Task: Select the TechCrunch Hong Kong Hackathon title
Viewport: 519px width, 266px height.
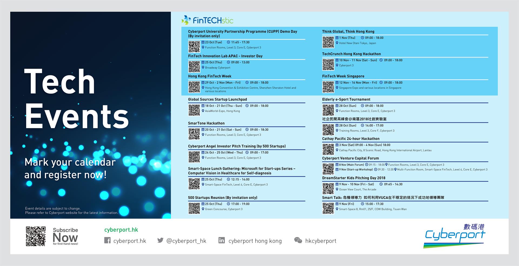Action: [x=351, y=54]
